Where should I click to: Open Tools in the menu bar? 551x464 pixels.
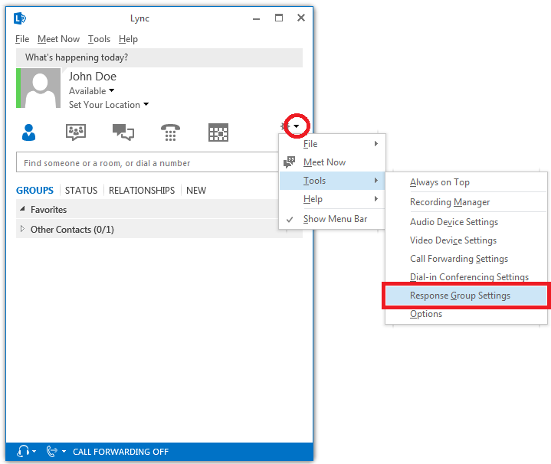tap(99, 39)
